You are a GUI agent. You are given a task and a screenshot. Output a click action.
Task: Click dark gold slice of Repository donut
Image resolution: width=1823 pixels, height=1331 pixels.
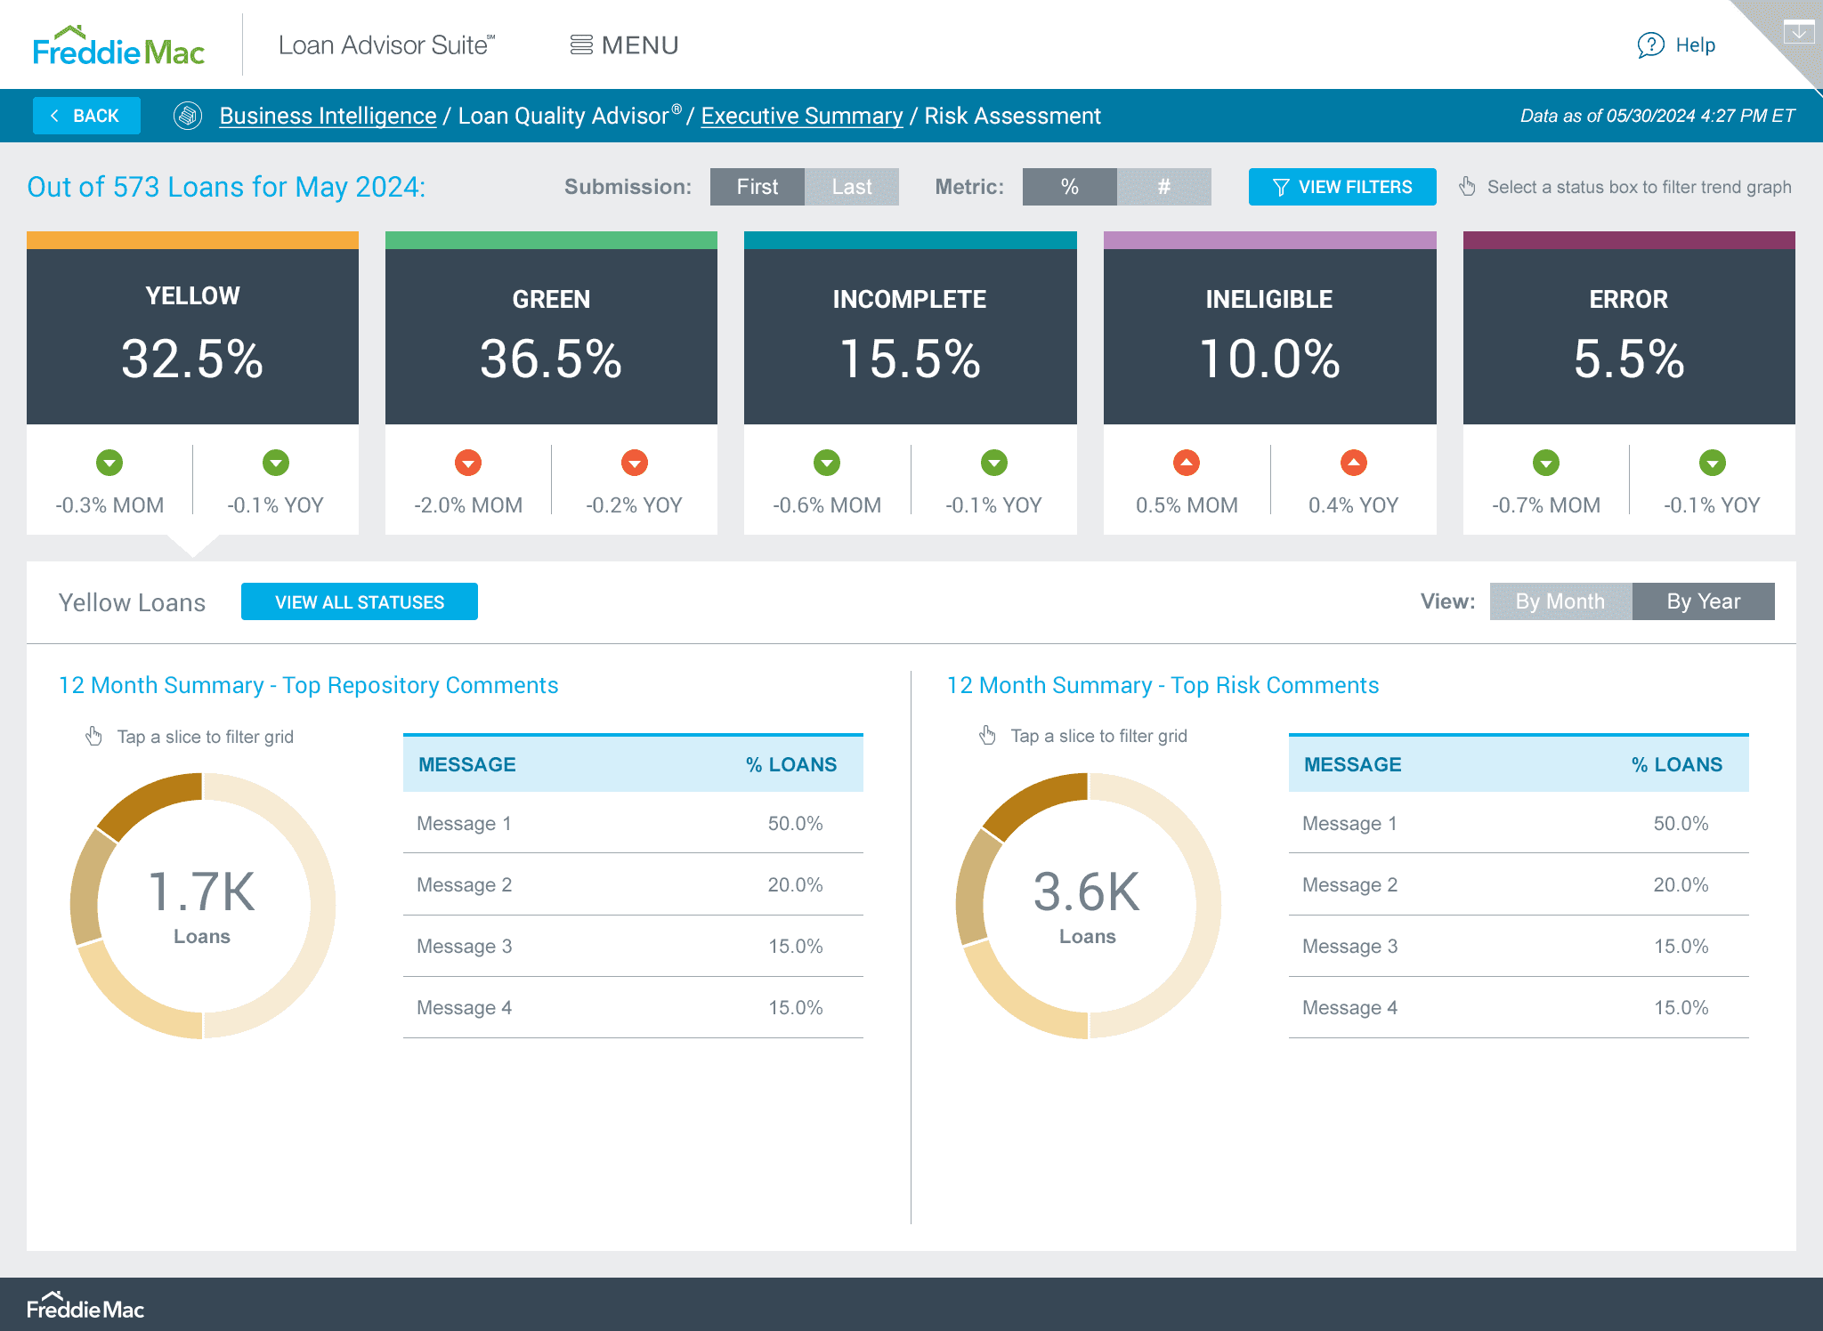(150, 801)
